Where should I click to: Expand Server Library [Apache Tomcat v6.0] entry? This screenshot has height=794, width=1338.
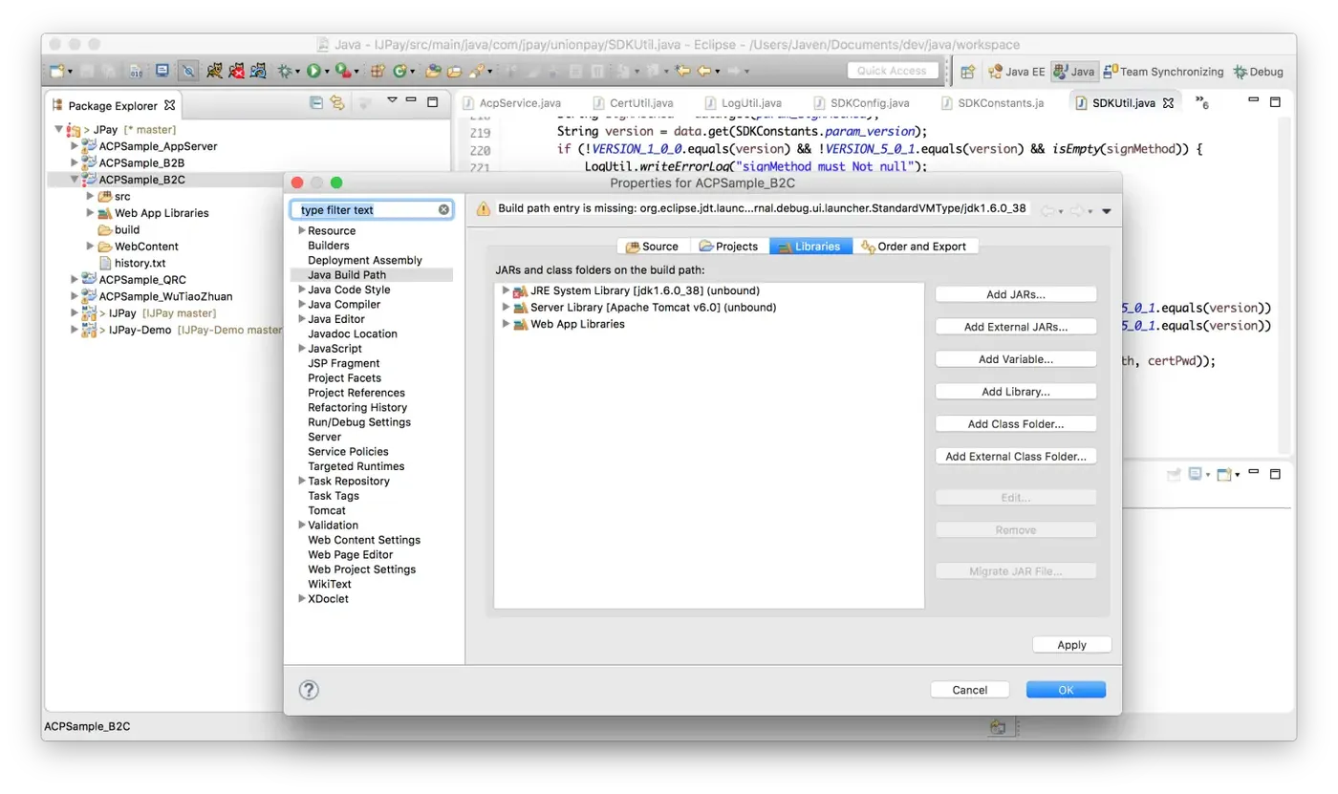pos(505,308)
